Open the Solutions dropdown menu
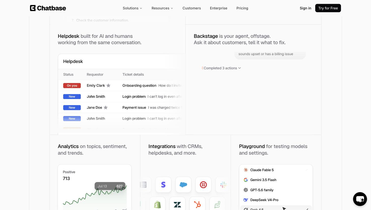371x210 pixels. coord(132,8)
